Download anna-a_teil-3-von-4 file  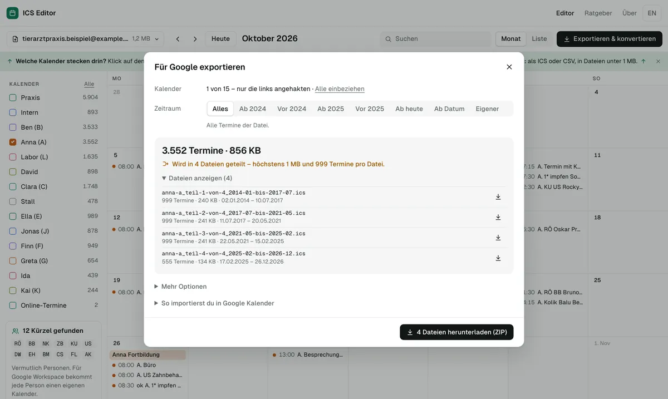pos(498,237)
